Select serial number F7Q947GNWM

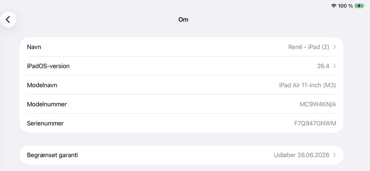pos(315,123)
